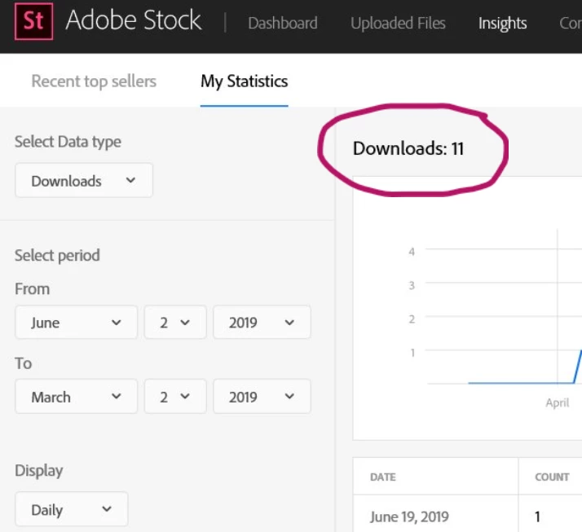Viewport: 582px width, 532px height.
Task: Click the Adobe Stock St logo icon
Action: coord(33,21)
